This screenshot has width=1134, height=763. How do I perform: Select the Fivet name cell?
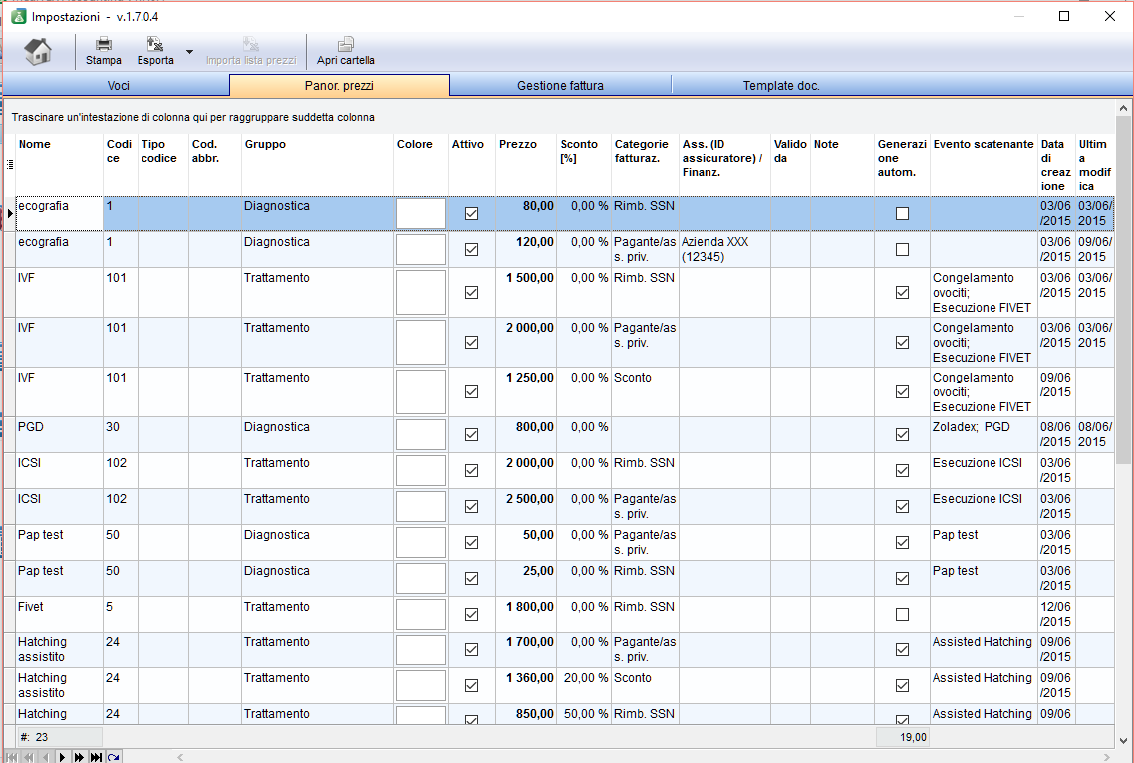[x=60, y=614]
